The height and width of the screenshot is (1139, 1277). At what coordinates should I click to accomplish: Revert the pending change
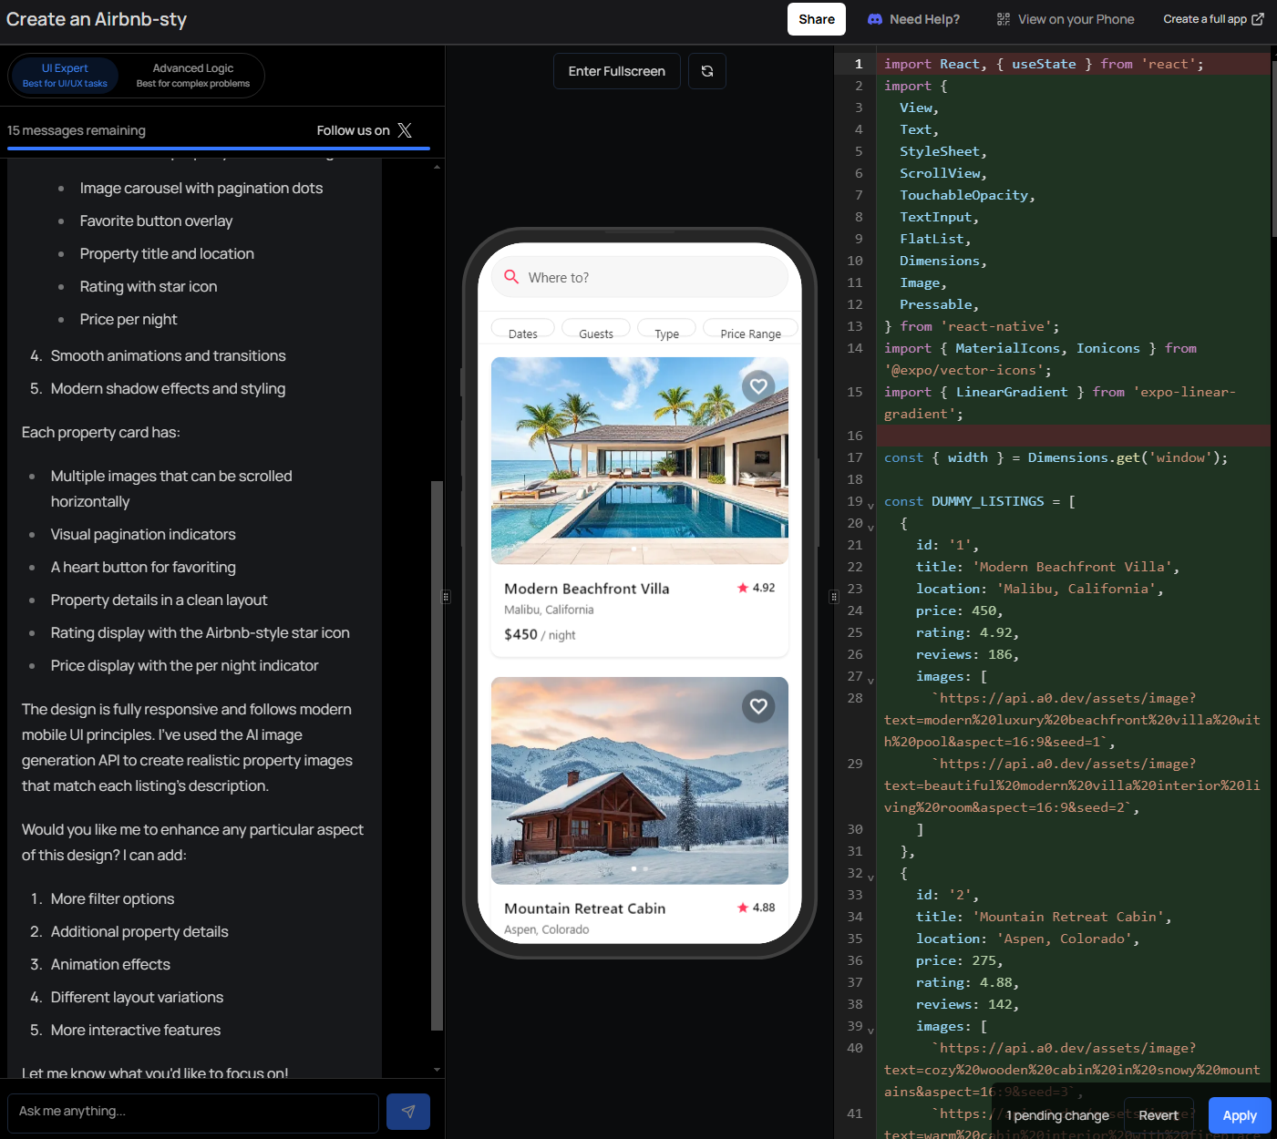click(1159, 1115)
